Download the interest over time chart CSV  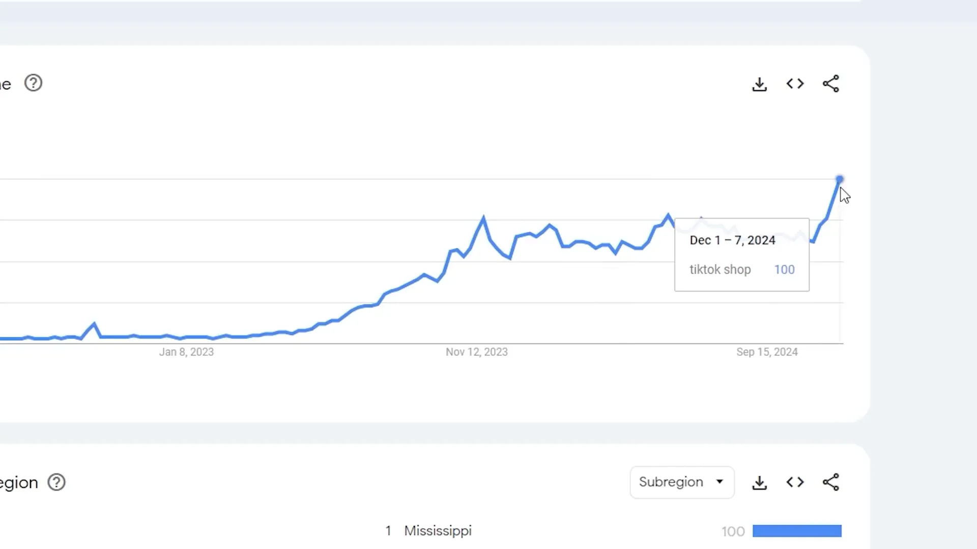point(759,84)
